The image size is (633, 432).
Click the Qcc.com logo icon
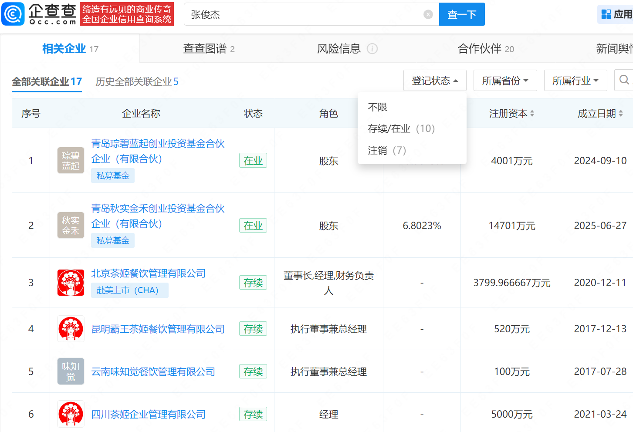(14, 14)
